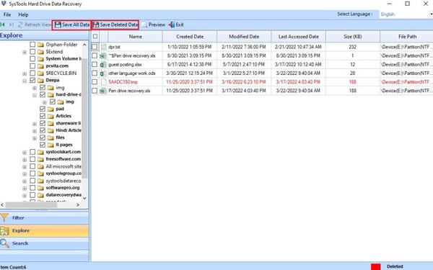Sort by the Size (KB) column header
This screenshot has width=433, height=270.
pyautogui.click(x=353, y=37)
